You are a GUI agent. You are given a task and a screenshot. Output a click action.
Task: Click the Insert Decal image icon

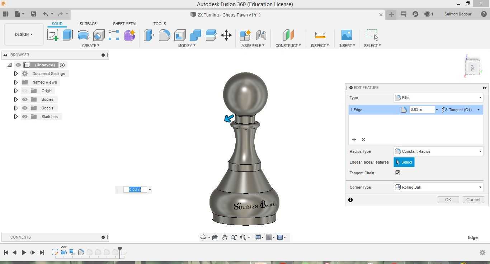click(347, 35)
